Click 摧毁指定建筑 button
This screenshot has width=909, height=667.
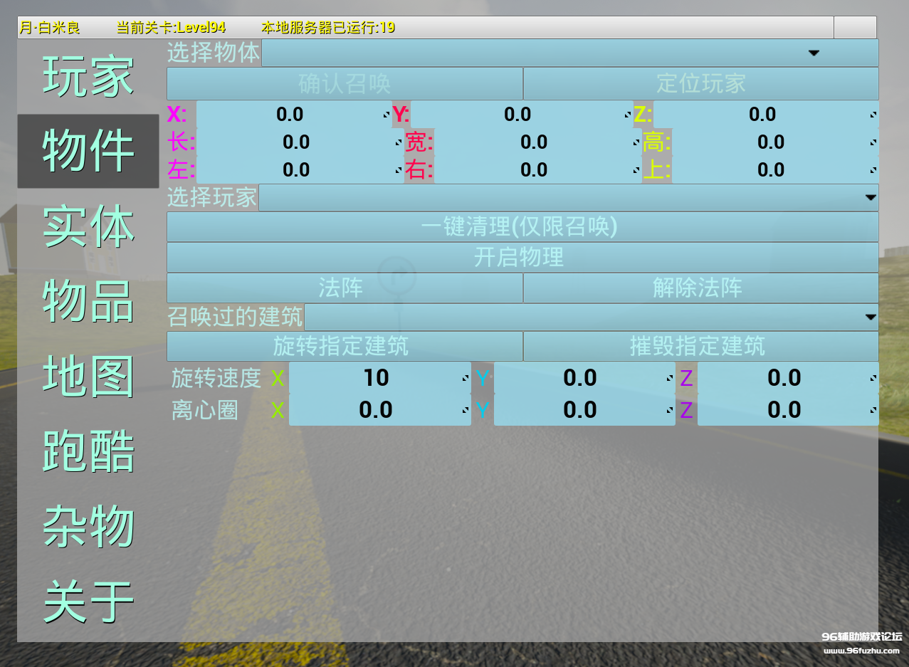coord(701,346)
